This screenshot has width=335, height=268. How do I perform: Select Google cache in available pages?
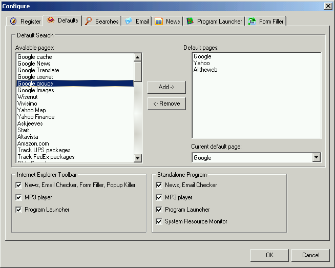[75, 57]
